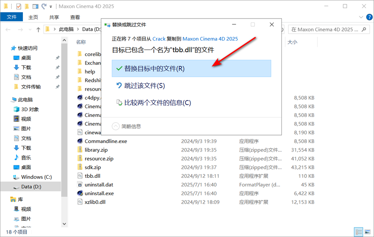Click the Crack source link in dialog
This screenshot has width=374, height=237.
click(x=159, y=38)
